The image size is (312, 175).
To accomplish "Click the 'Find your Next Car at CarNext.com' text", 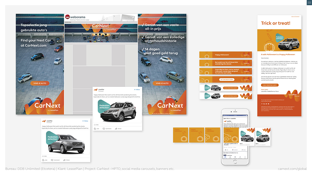I will [36, 43].
